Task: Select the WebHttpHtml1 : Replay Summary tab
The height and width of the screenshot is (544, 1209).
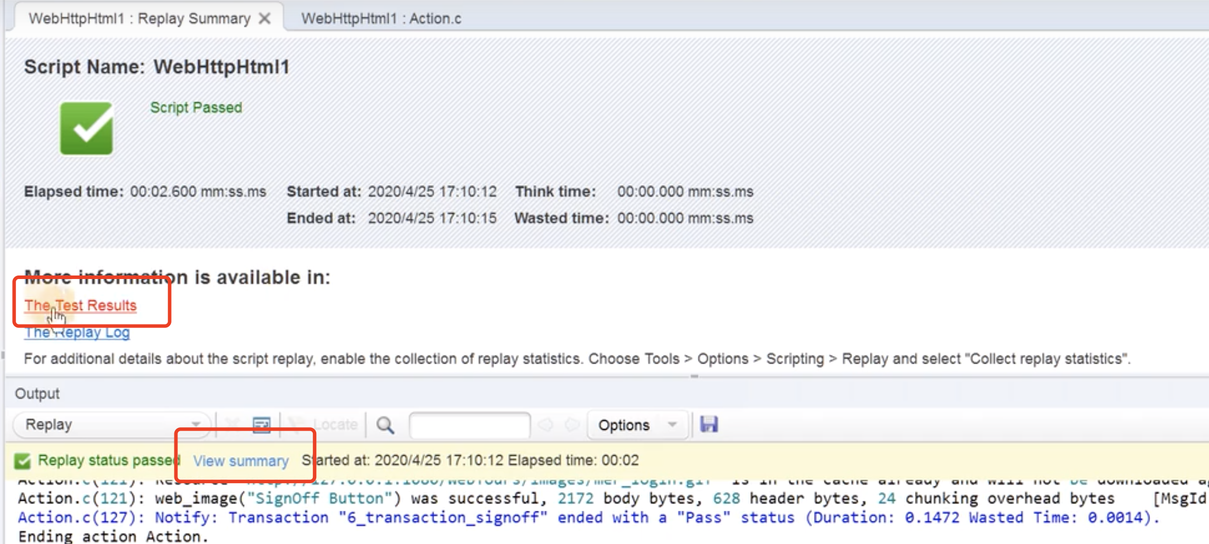Action: coord(139,19)
